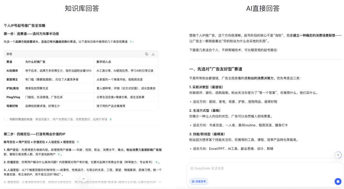Click heading 第二步：四维定位
Image resolution: width=344 pixels, height=189 pixels.
(x=34, y=134)
